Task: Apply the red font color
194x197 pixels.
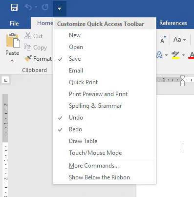Action: tap(191, 55)
